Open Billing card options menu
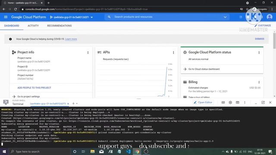The height and width of the screenshot is (155, 276). pos(259,82)
